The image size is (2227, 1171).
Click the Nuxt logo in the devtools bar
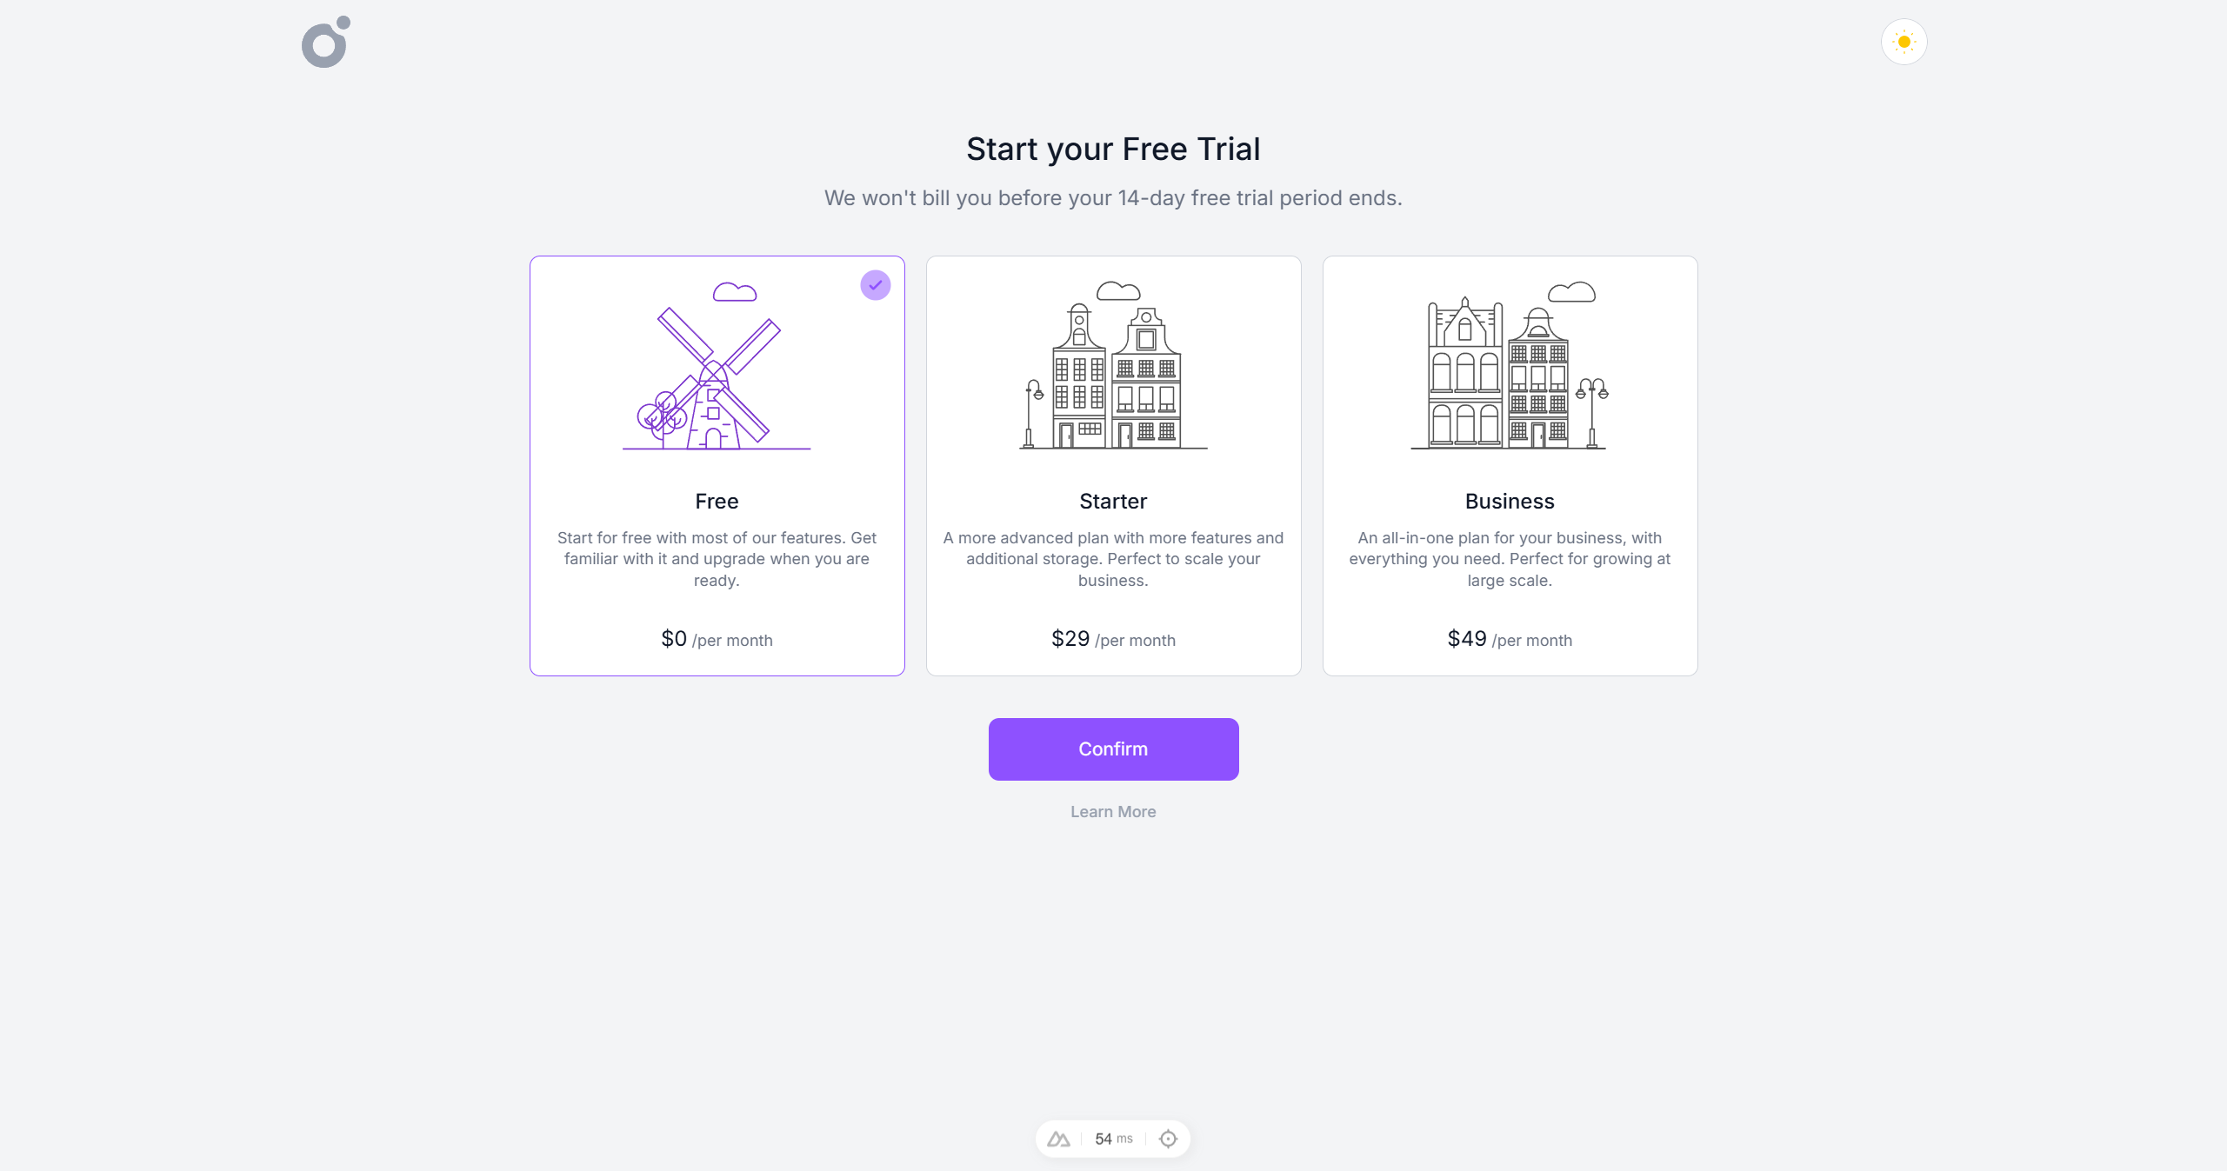[1058, 1139]
